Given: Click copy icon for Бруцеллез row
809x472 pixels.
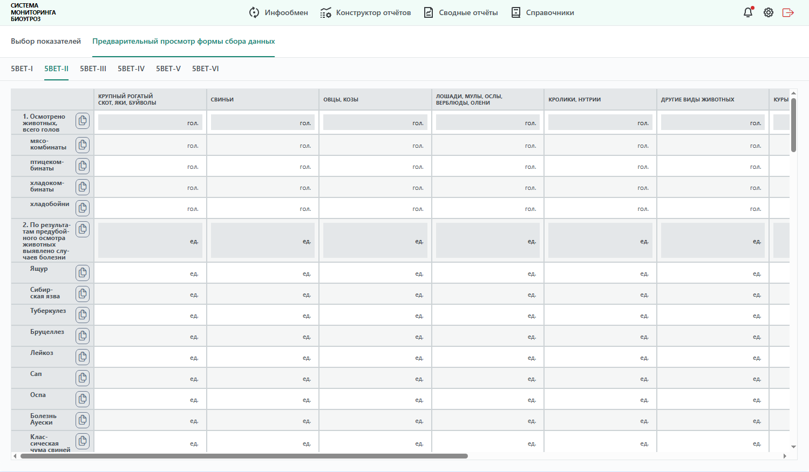Looking at the screenshot, I should 83,336.
